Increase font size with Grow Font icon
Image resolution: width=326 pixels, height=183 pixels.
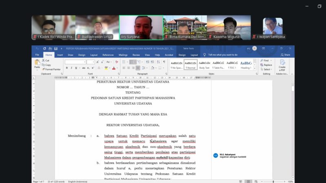click(x=97, y=62)
